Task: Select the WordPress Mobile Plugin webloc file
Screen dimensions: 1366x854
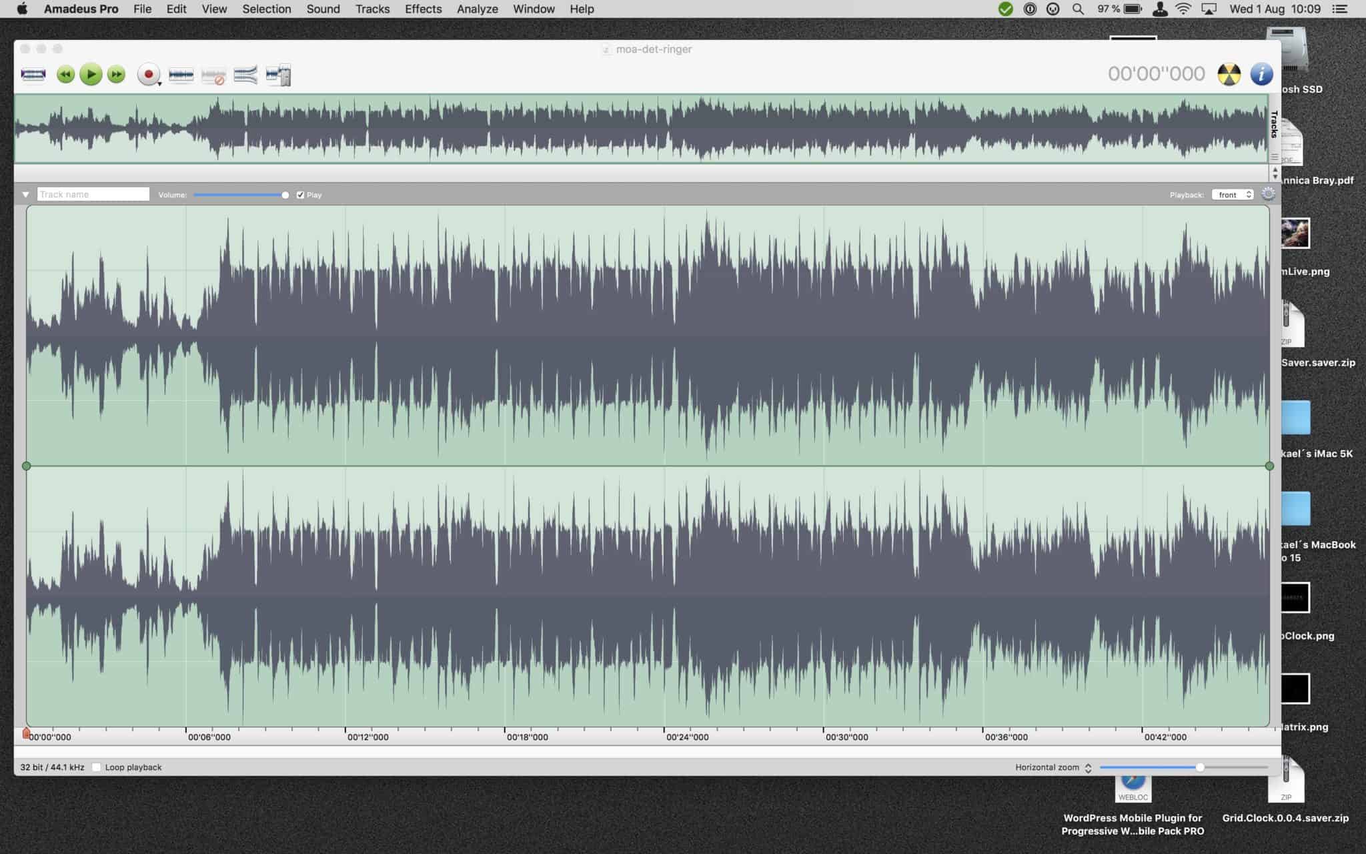Action: click(1133, 805)
